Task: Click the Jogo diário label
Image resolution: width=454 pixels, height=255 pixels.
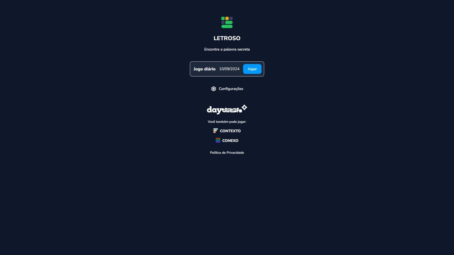Action: [205, 69]
